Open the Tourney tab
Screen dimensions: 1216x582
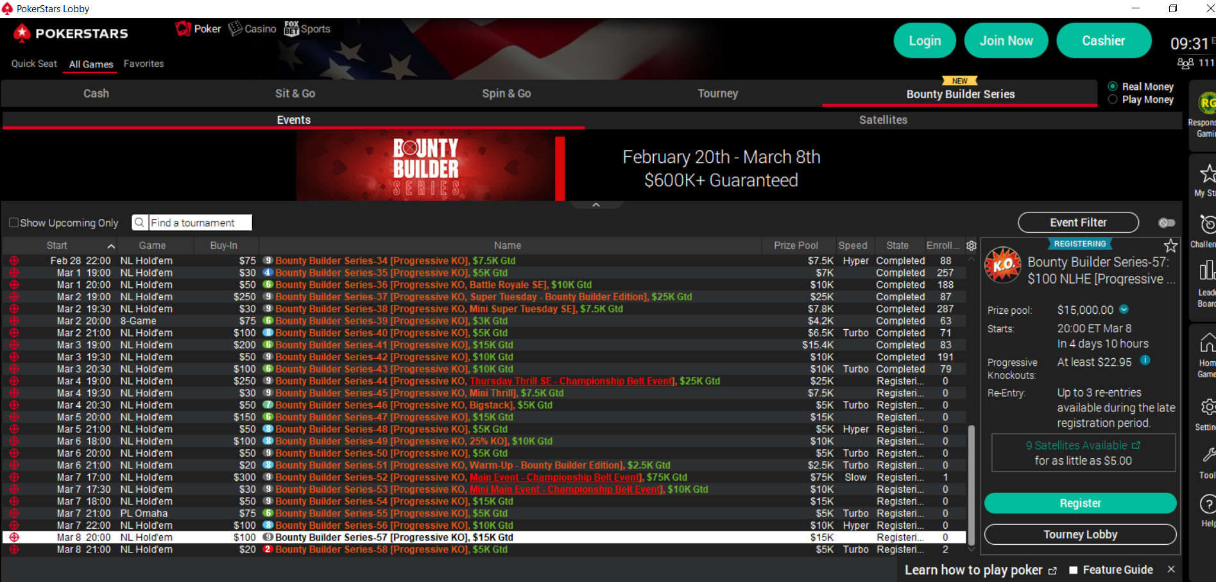click(x=718, y=94)
